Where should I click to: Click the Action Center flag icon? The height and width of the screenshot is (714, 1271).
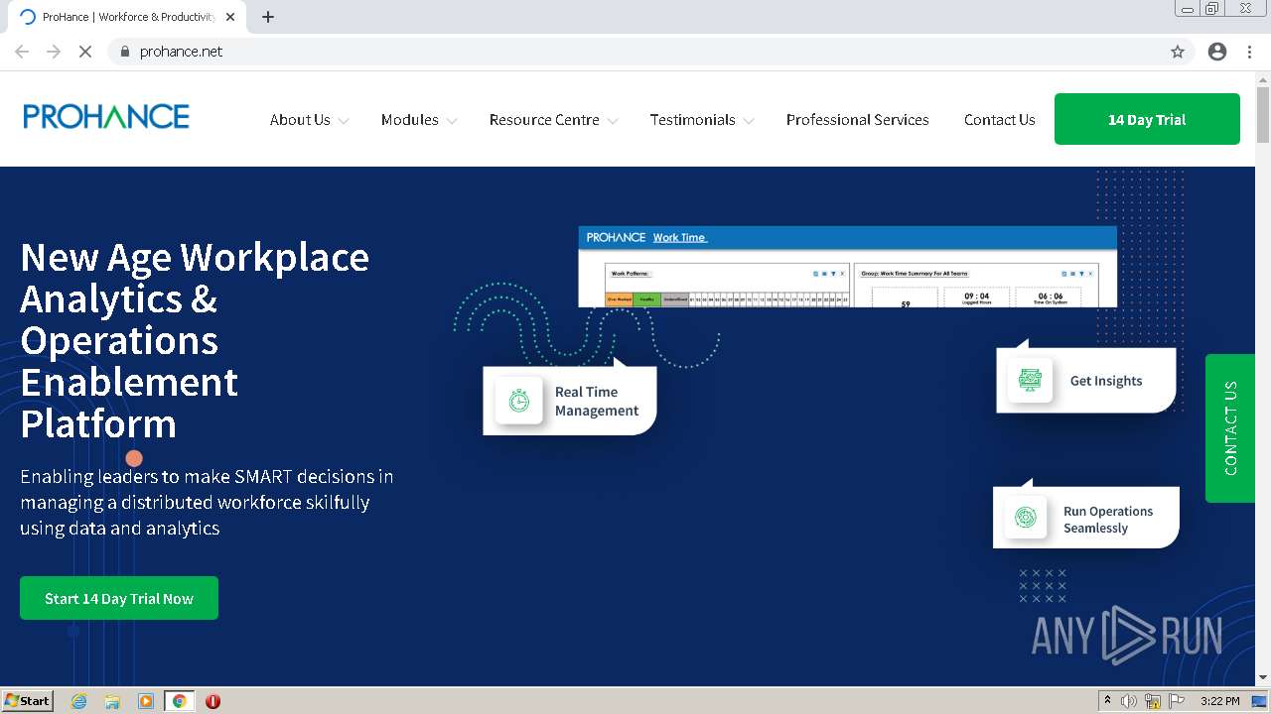click(x=1177, y=701)
